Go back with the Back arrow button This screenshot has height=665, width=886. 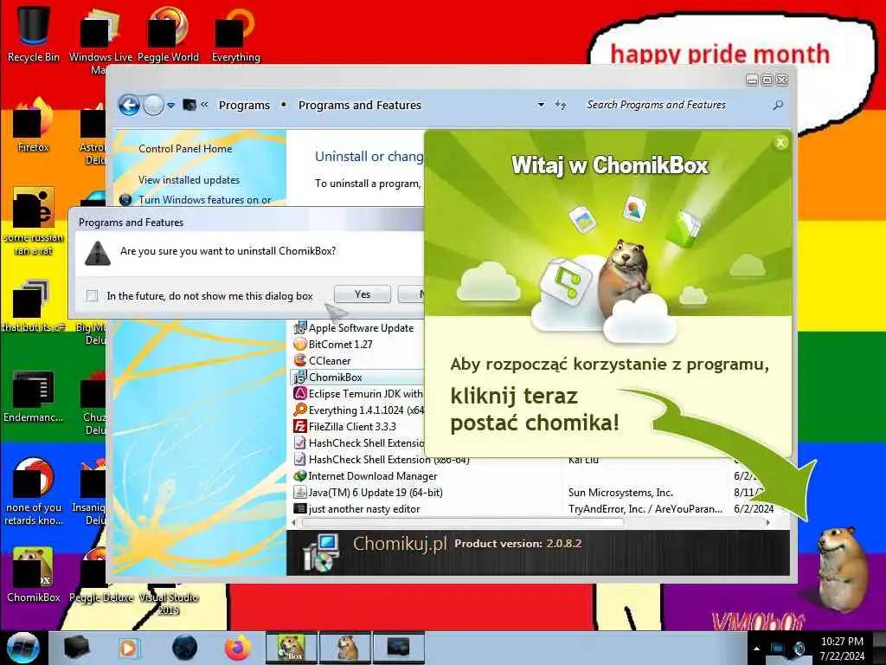[x=129, y=105]
